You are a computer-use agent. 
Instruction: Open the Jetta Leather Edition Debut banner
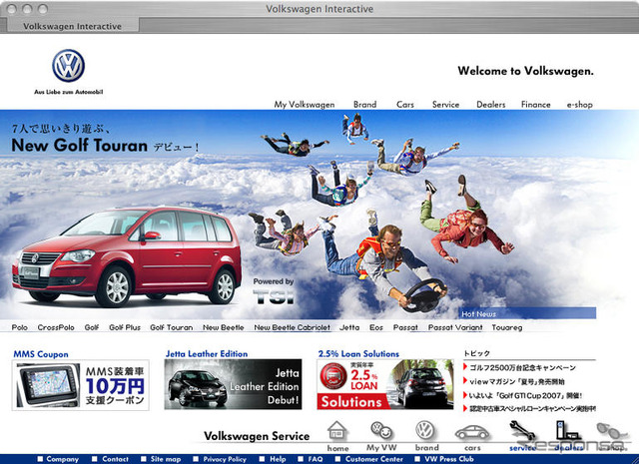click(233, 384)
